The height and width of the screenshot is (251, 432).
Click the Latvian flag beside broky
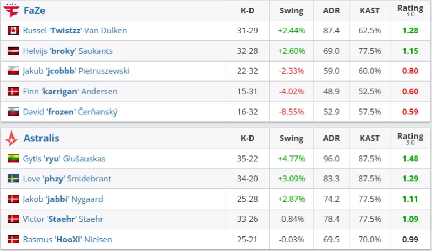coord(13,51)
